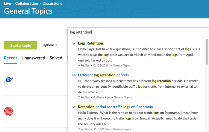The image size is (209, 132).
Task: Click General Topics label under Different log retention result
Action: [x=123, y=97]
